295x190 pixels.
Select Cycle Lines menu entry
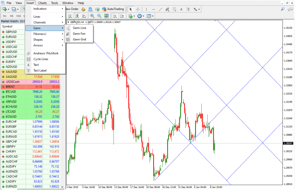pyautogui.click(x=45, y=59)
